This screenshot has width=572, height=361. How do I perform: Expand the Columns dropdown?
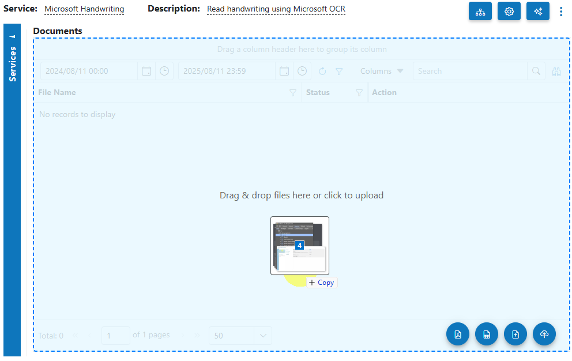(382, 71)
